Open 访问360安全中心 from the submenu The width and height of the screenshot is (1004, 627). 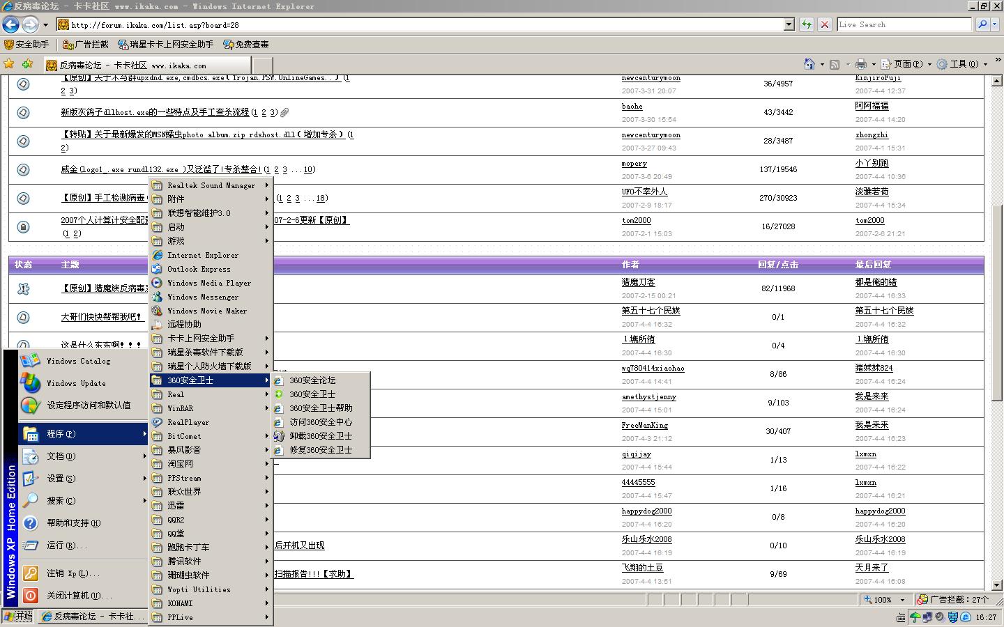(321, 422)
